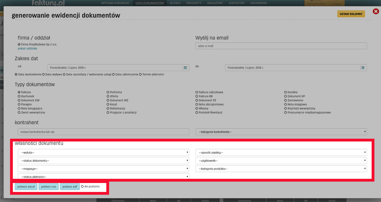Select the Korekta document type
This screenshot has height=202, width=381.
tap(285, 92)
